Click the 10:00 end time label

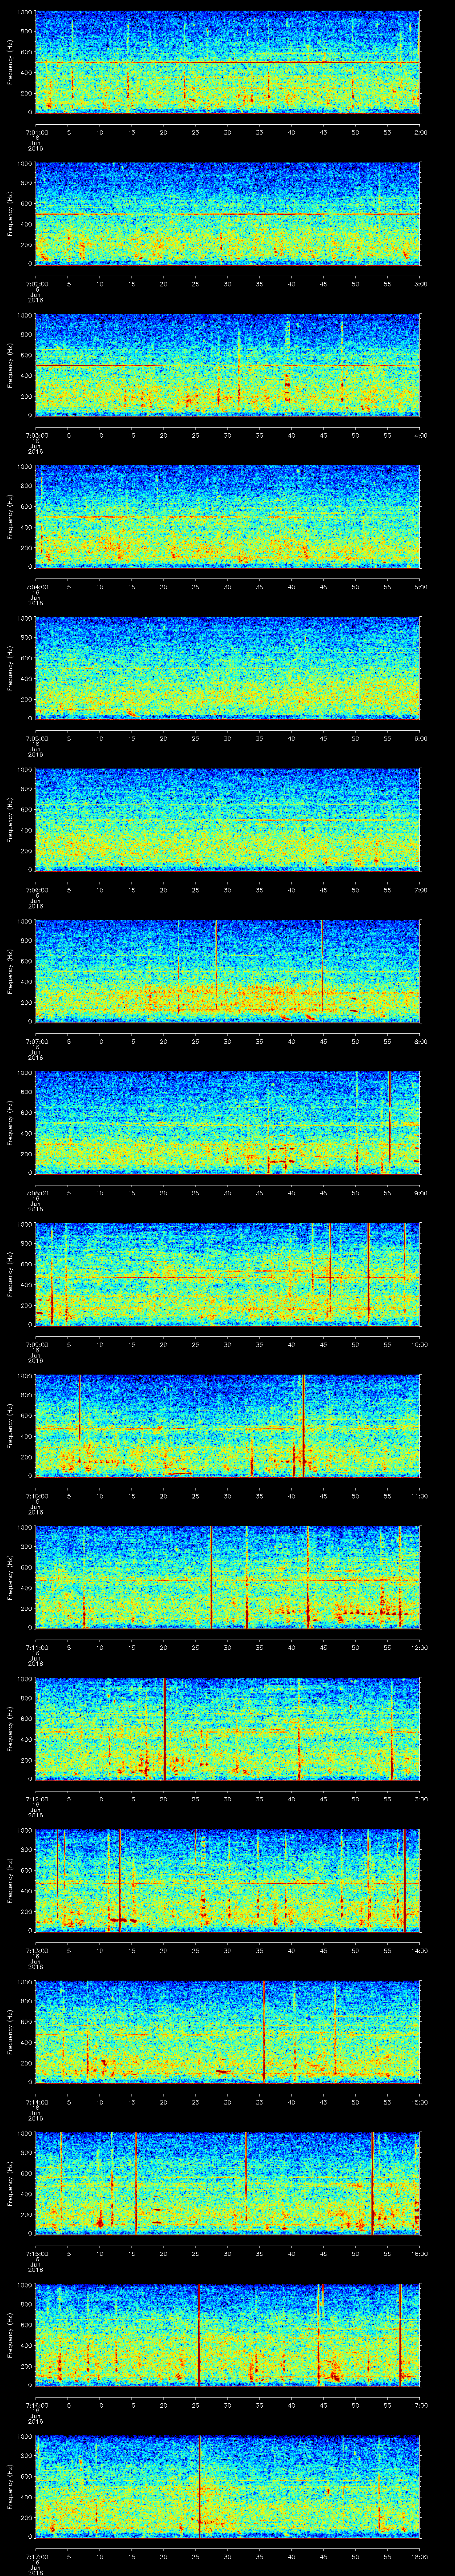419,1344
